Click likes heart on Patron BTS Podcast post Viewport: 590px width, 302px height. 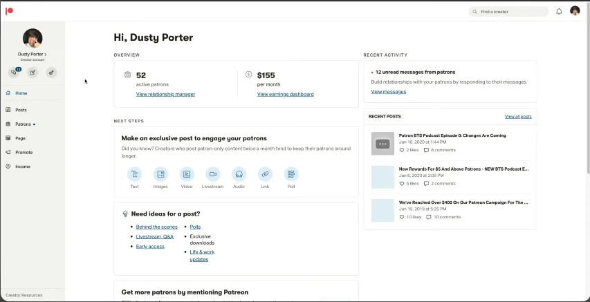coord(401,150)
